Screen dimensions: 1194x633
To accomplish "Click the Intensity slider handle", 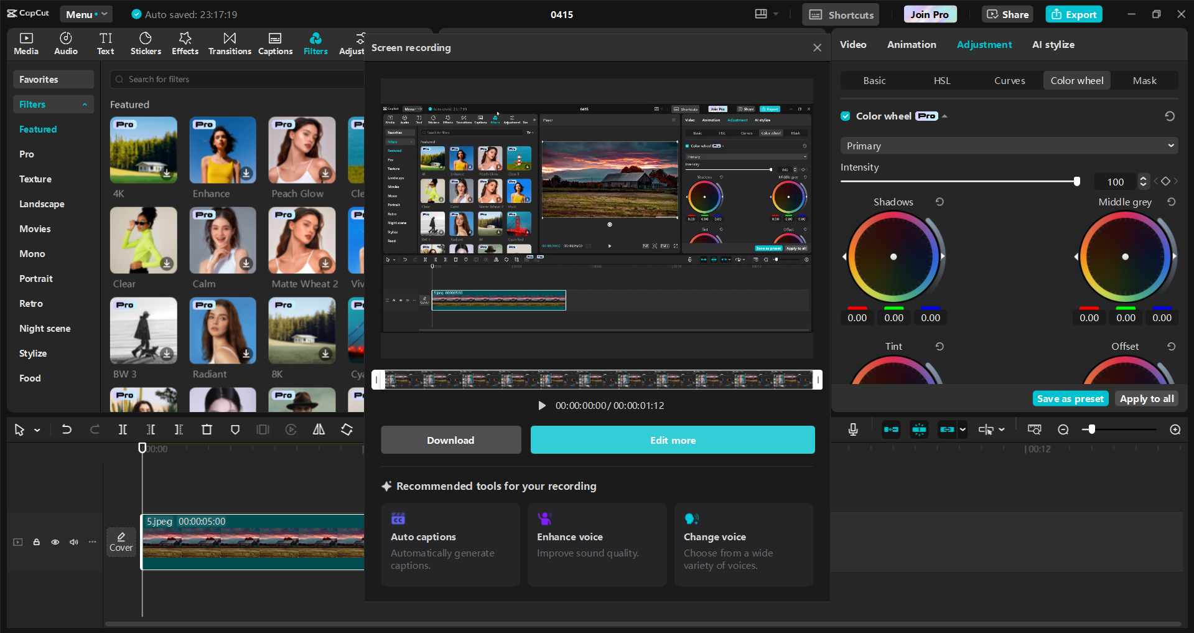I will coord(1076,181).
